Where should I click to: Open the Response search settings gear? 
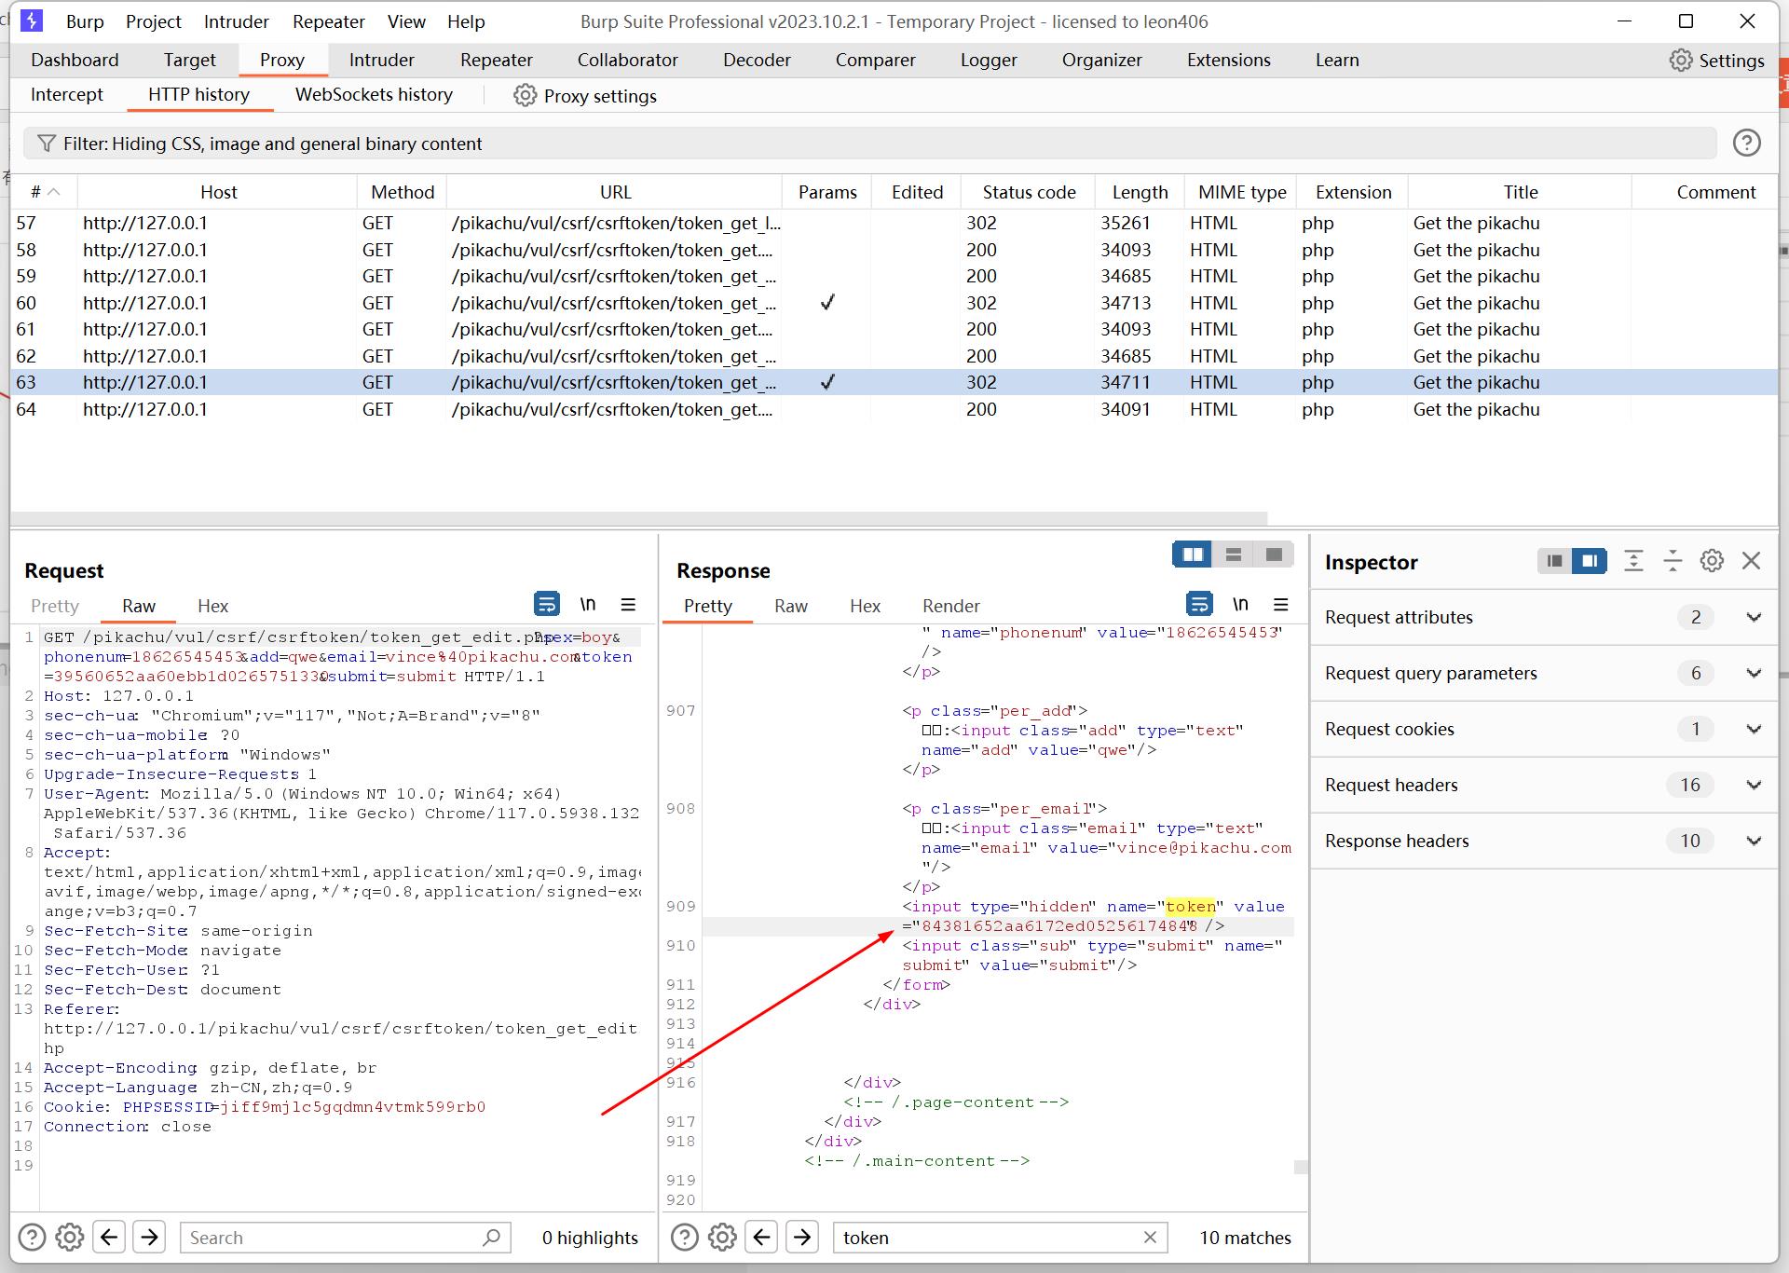point(722,1238)
